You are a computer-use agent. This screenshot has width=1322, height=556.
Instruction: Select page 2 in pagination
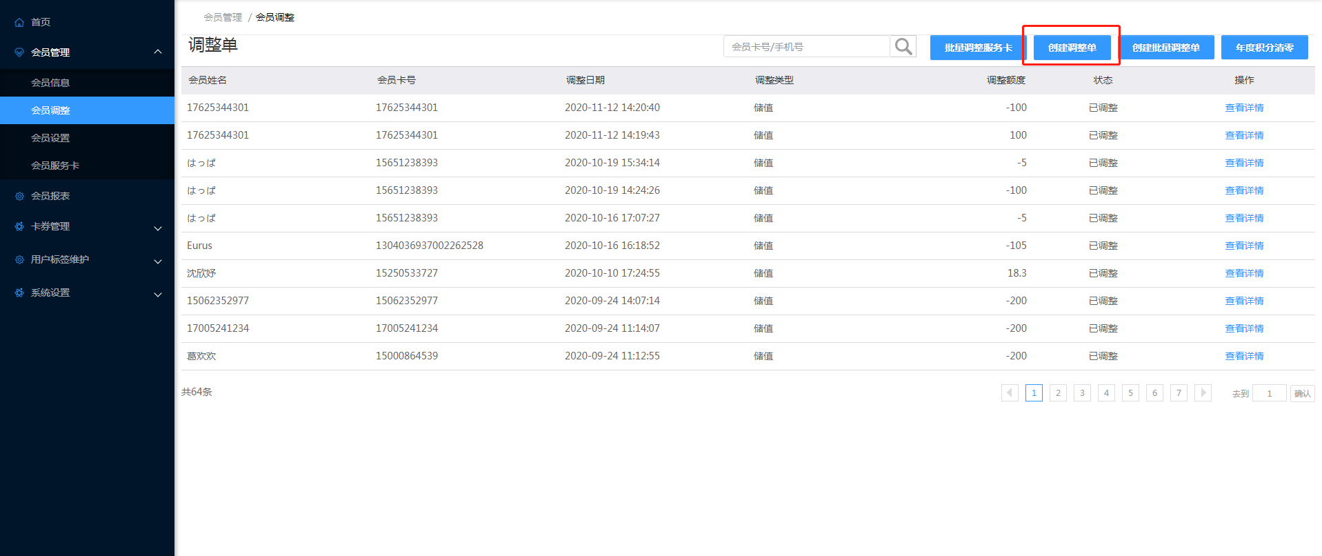[x=1058, y=393]
